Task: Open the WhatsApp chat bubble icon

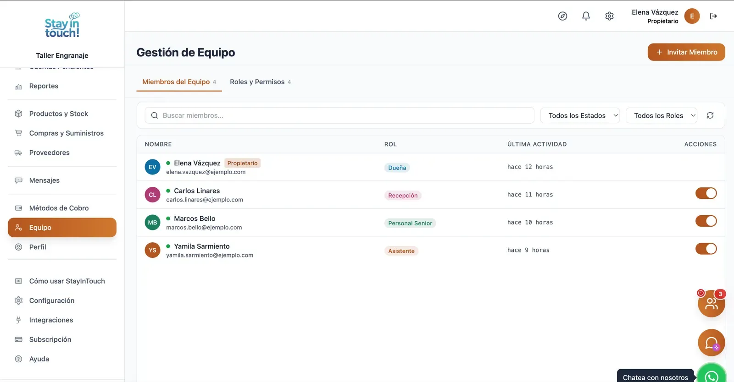Action: pyautogui.click(x=712, y=375)
